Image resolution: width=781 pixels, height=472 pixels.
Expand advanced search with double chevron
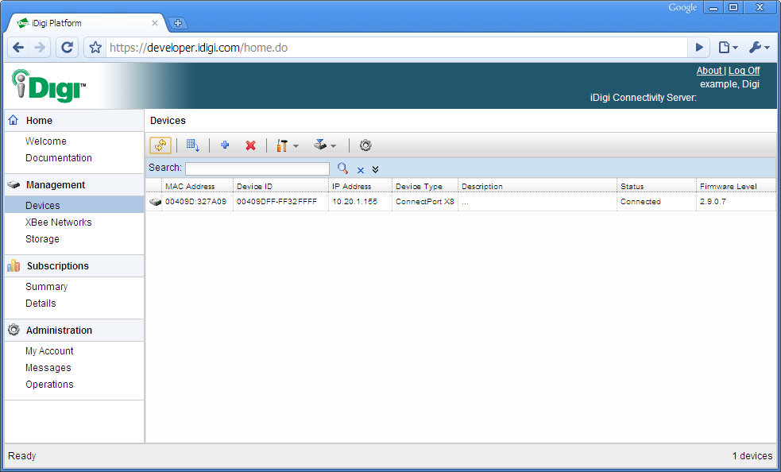click(375, 169)
